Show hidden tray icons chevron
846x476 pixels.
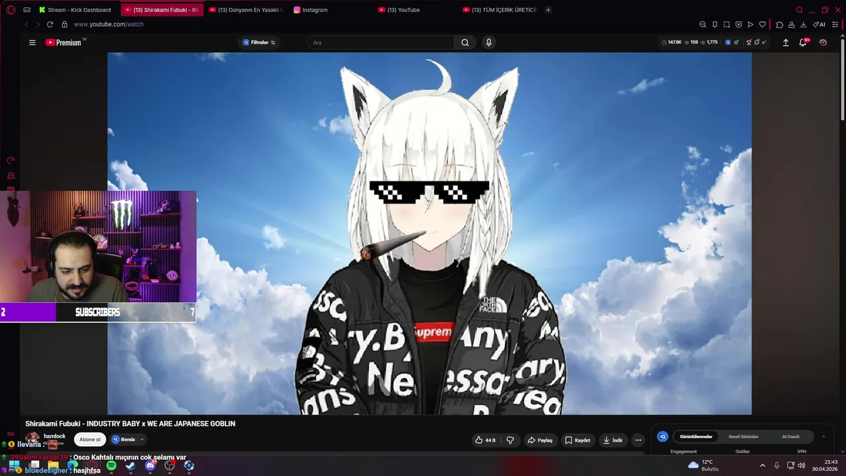762,465
